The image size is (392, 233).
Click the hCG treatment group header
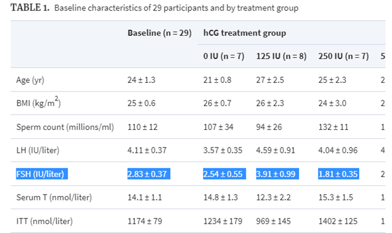pos(244,33)
